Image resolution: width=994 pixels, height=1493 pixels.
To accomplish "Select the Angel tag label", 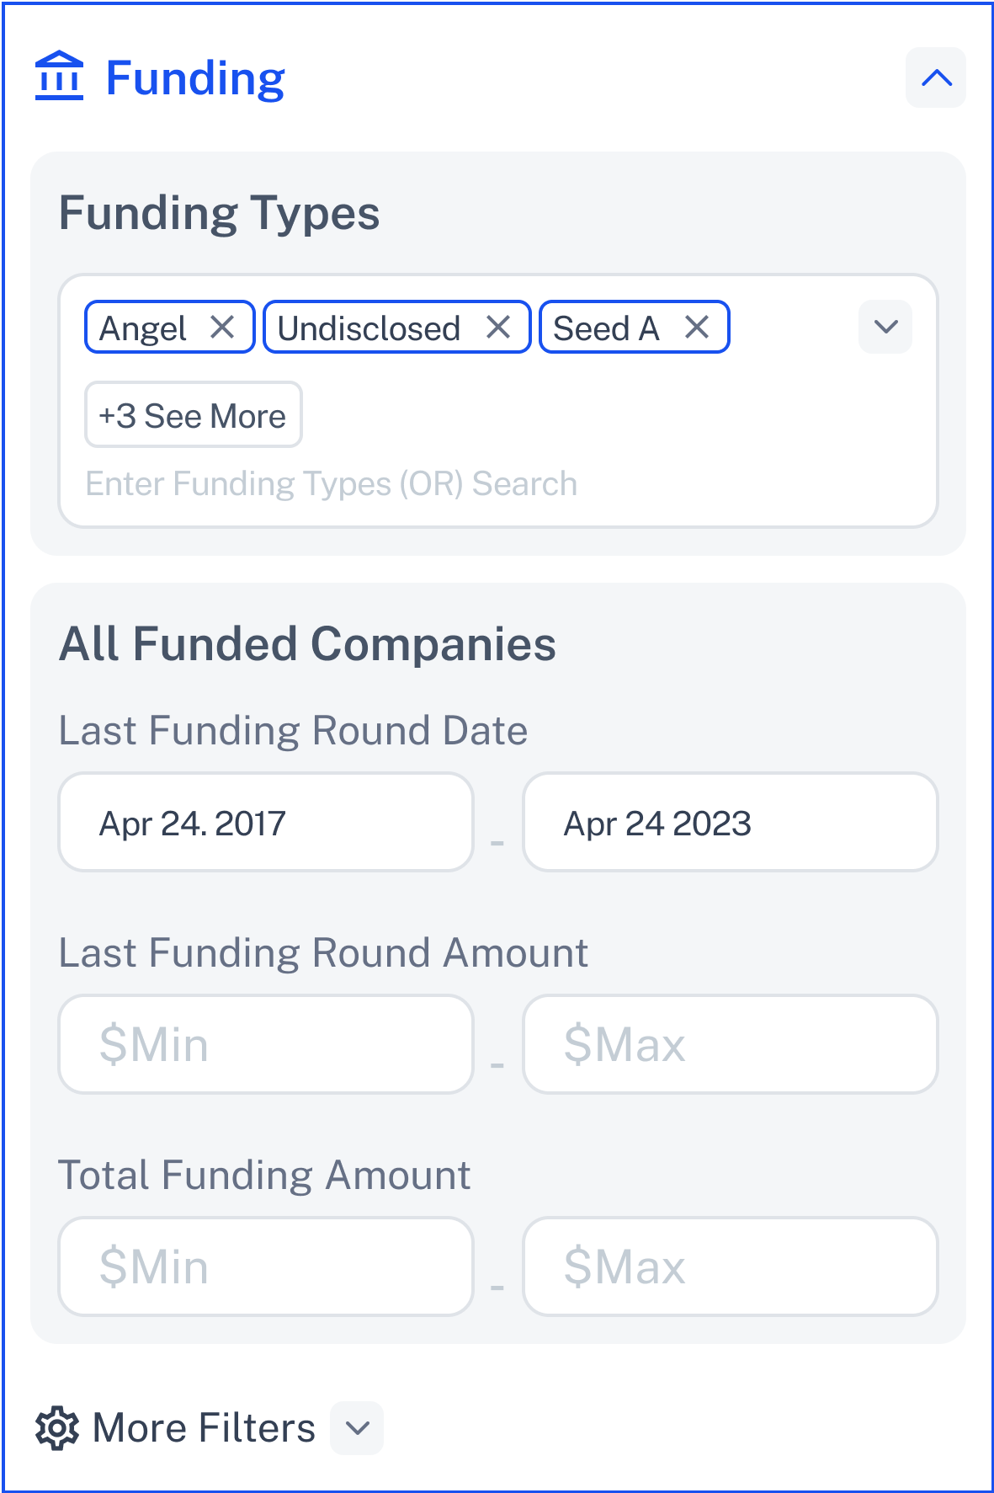I will (x=142, y=328).
